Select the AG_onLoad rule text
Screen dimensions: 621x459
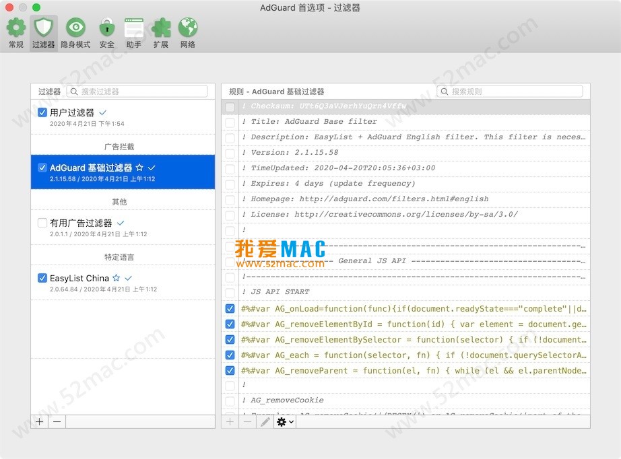click(x=414, y=309)
